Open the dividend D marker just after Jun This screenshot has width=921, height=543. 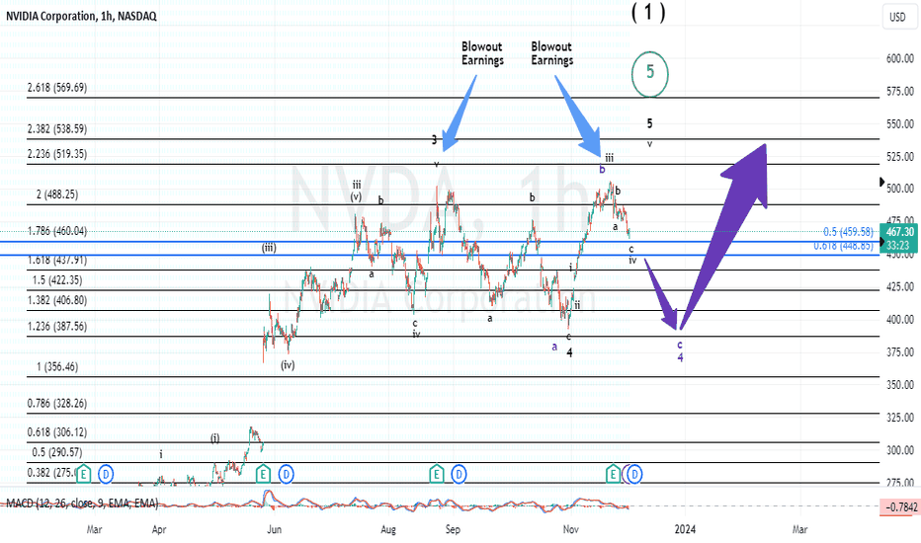[x=286, y=473]
